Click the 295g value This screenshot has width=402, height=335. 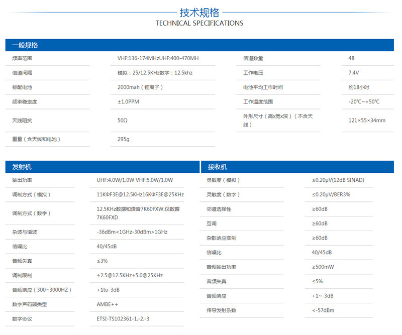(x=123, y=139)
